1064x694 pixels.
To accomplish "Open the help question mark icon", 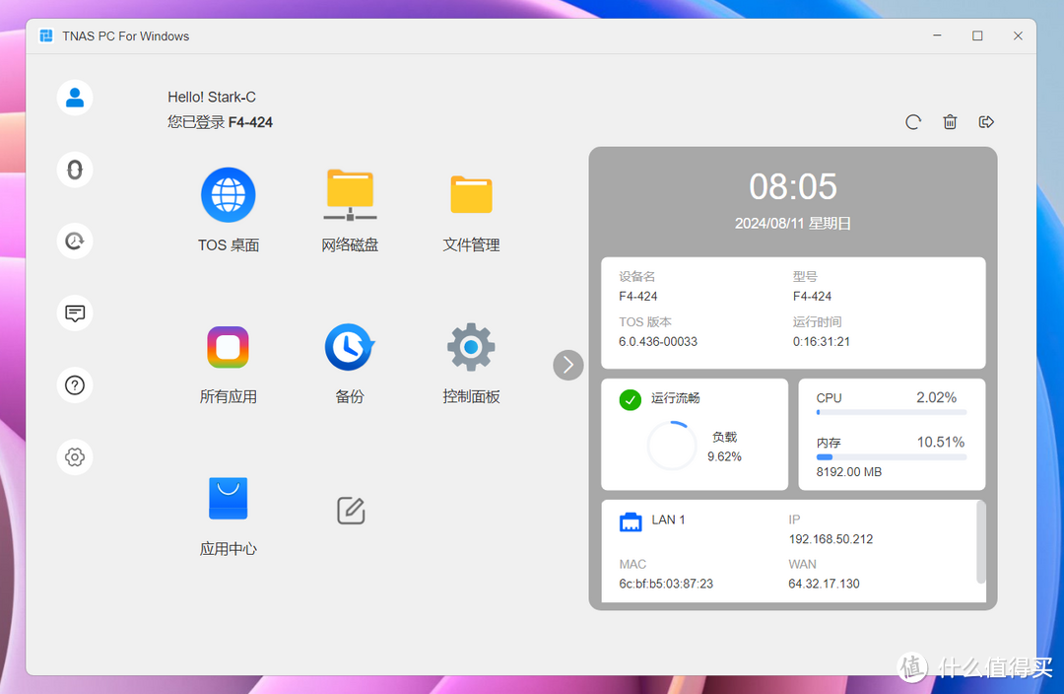I will [75, 385].
